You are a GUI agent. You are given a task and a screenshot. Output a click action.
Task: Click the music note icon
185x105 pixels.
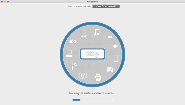pyautogui.click(x=96, y=32)
